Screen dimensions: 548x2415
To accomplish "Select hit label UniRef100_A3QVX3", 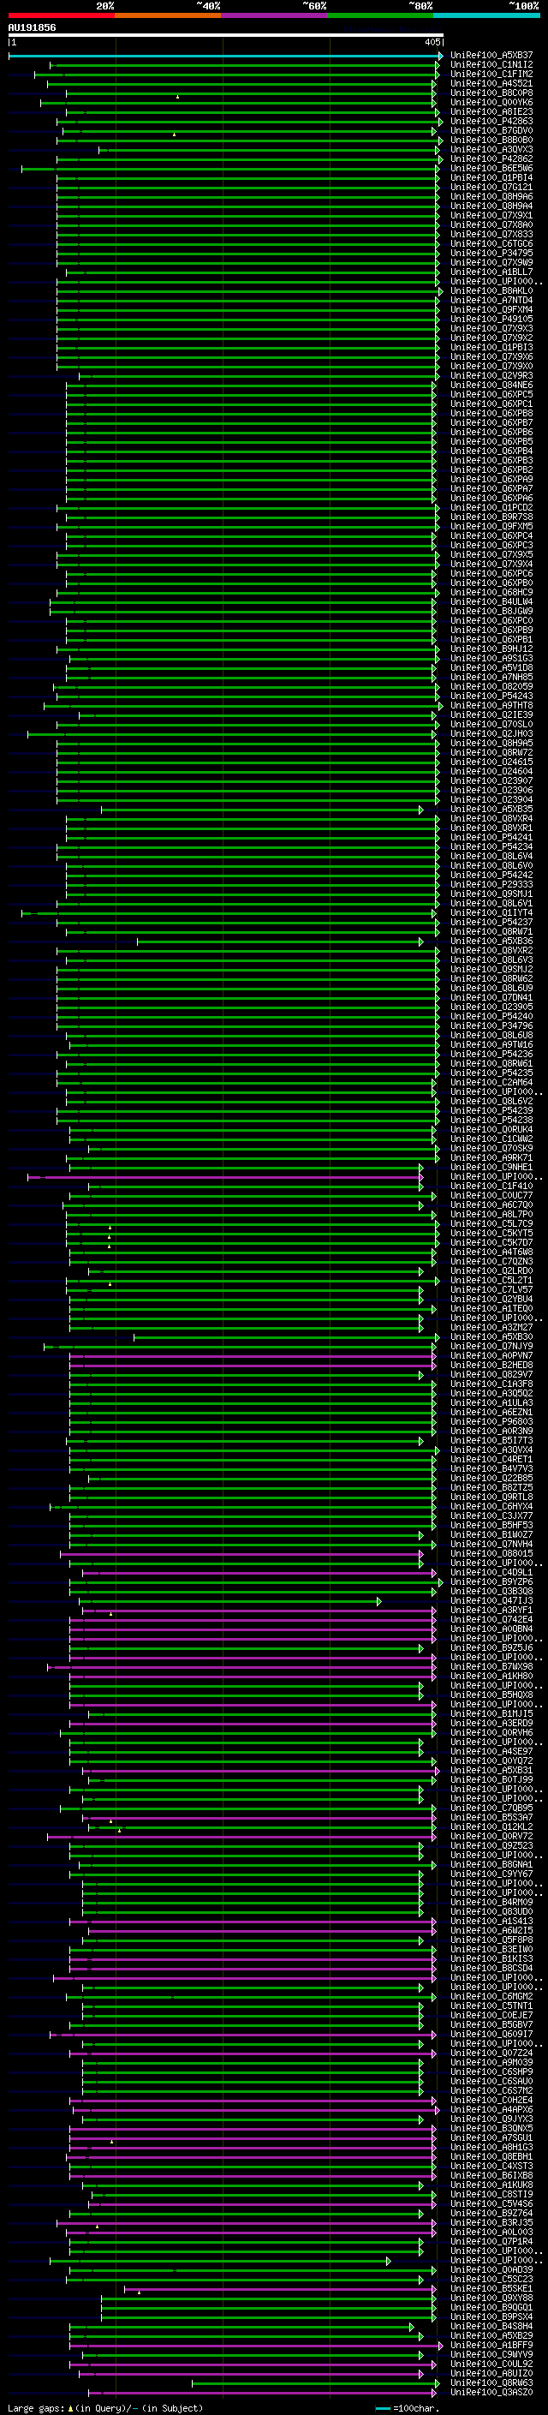I will pos(491,149).
